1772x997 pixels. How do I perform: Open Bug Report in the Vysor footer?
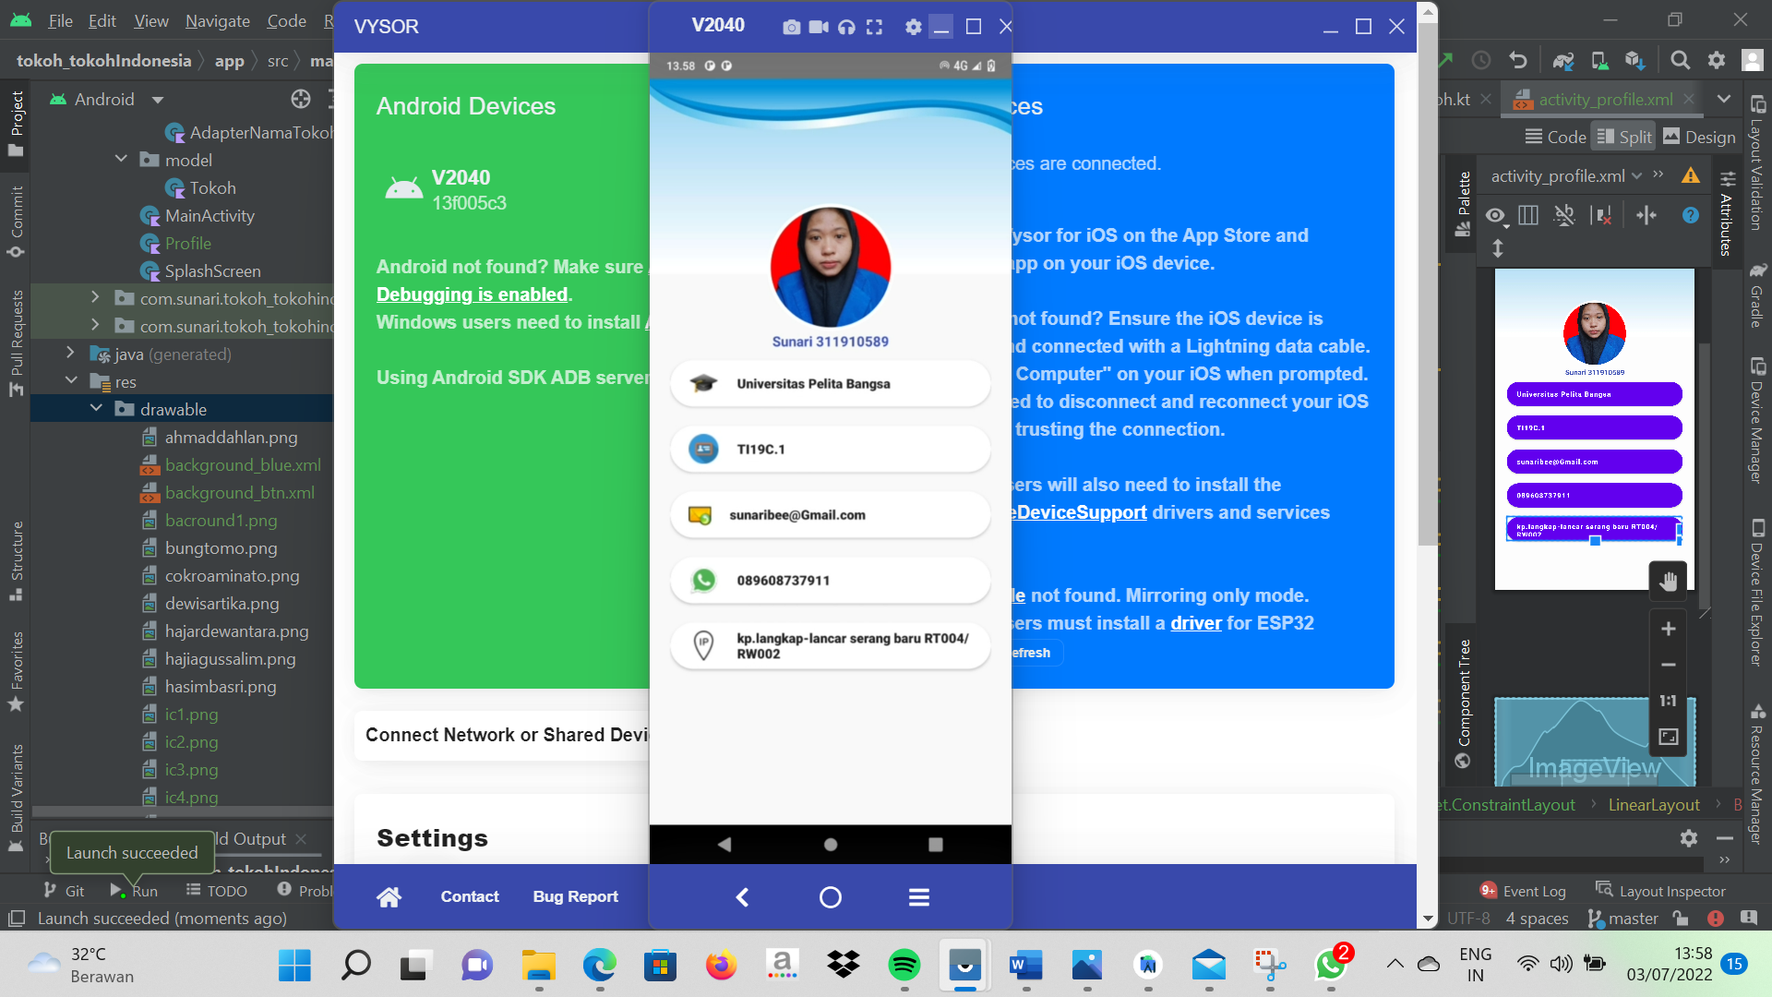click(575, 896)
